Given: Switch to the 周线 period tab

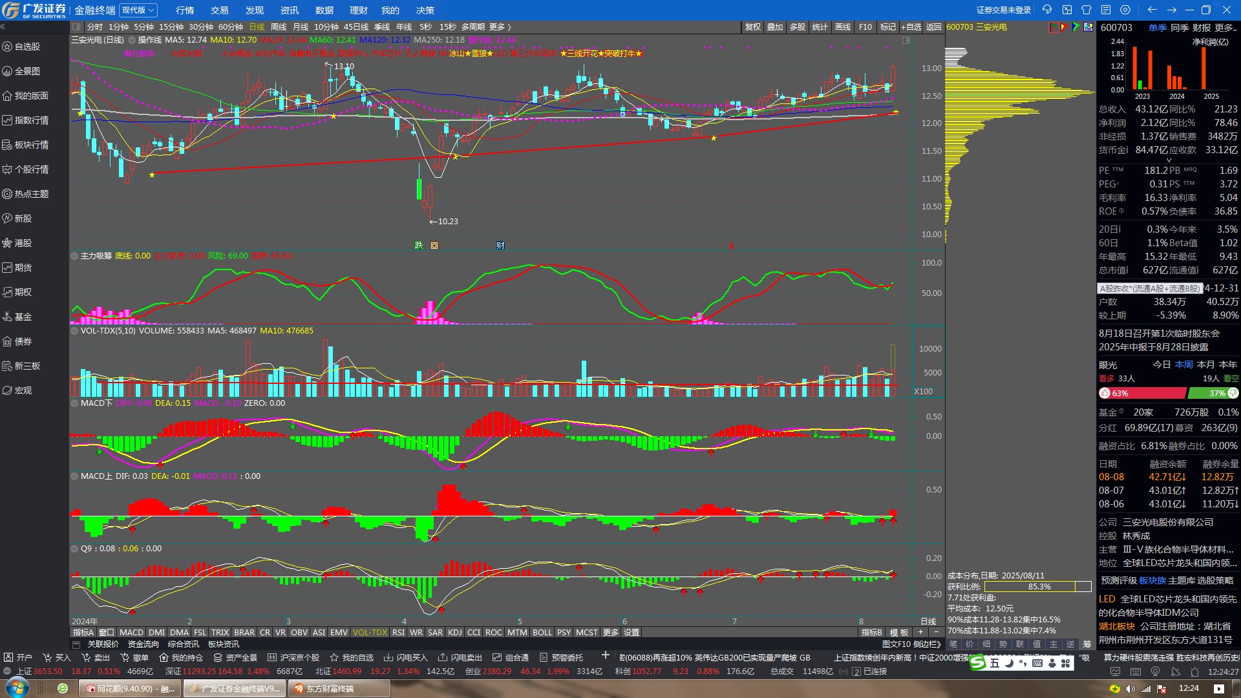Looking at the screenshot, I should [x=279, y=27].
